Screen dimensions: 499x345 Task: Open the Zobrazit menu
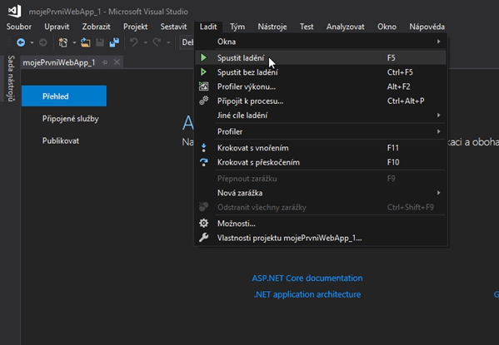pos(96,27)
